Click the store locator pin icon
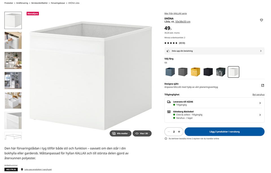 pyautogui.click(x=22, y=169)
